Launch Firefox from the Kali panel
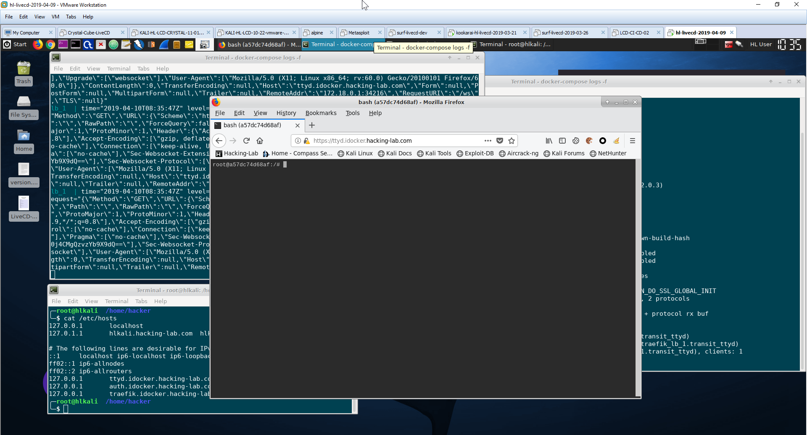Screen dimensions: 807x435 coord(38,44)
